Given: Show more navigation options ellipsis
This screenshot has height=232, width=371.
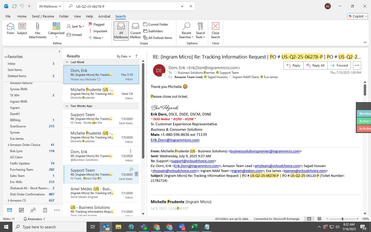Looking at the screenshot, I should click(x=57, y=210).
